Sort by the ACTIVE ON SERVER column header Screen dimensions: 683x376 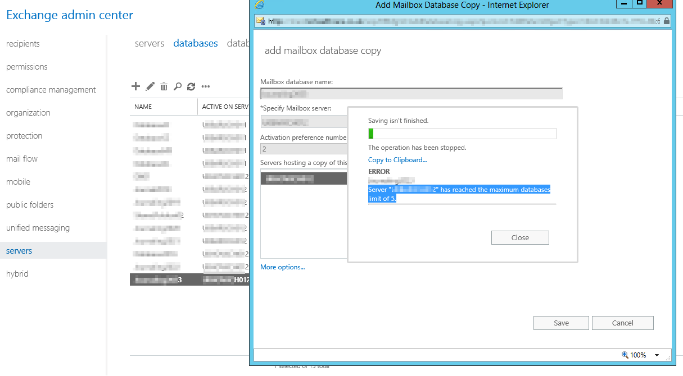pyautogui.click(x=223, y=107)
